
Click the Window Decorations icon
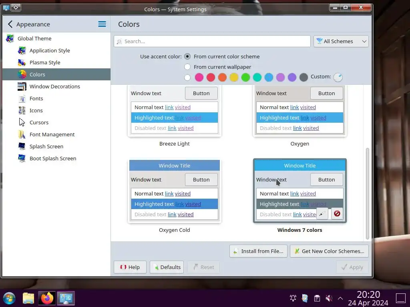22,87
